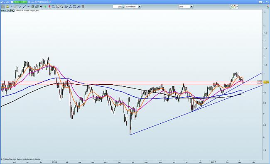Open the Diario timeframe dropdown
The image size is (270, 164).
[x=191, y=7]
